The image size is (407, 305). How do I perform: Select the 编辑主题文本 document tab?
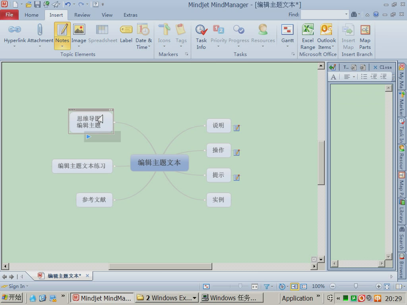tap(64, 276)
